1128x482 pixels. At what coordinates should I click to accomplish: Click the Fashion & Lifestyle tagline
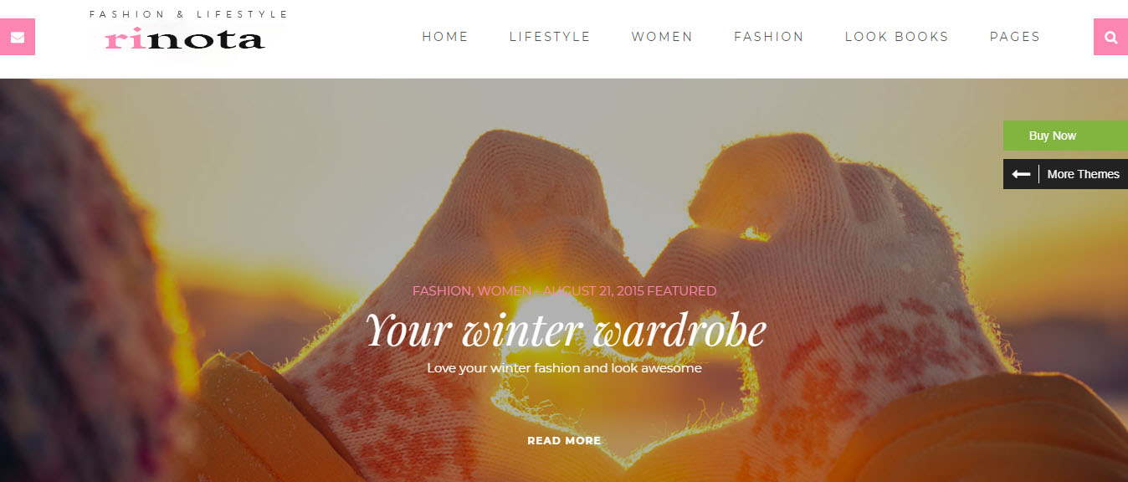coord(188,14)
